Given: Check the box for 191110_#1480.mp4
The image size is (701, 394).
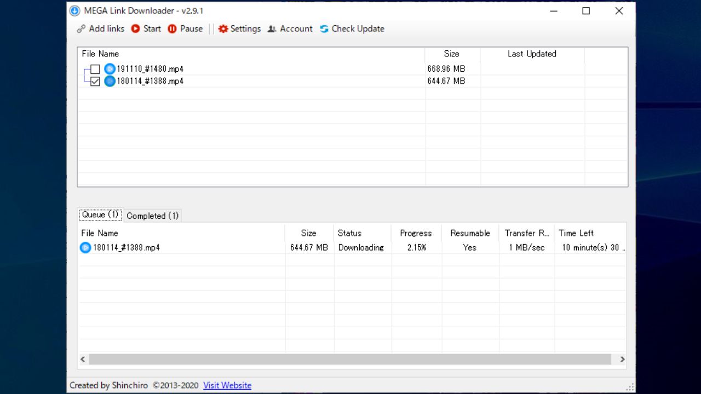Looking at the screenshot, I should [95, 69].
